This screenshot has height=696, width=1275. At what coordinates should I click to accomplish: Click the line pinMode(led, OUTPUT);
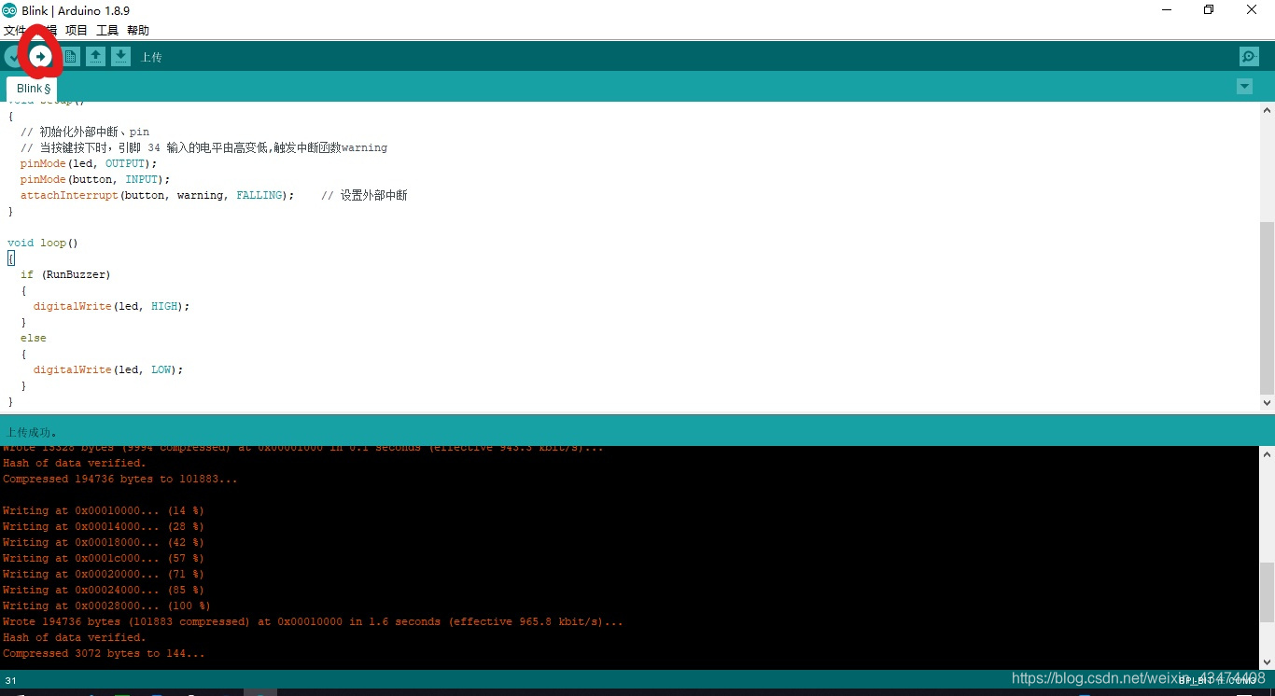click(89, 163)
